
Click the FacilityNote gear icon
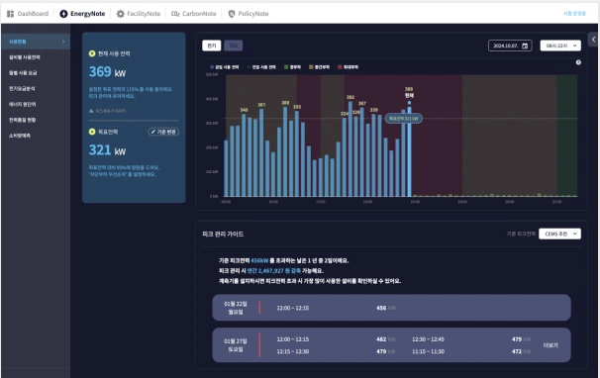(121, 14)
